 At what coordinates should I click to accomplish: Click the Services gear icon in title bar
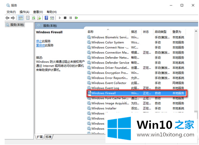pyautogui.click(x=8, y=5)
